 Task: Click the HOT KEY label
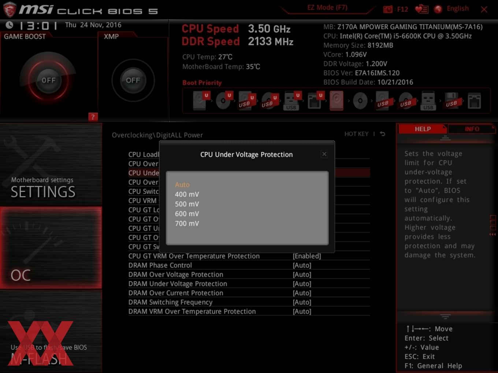356,134
